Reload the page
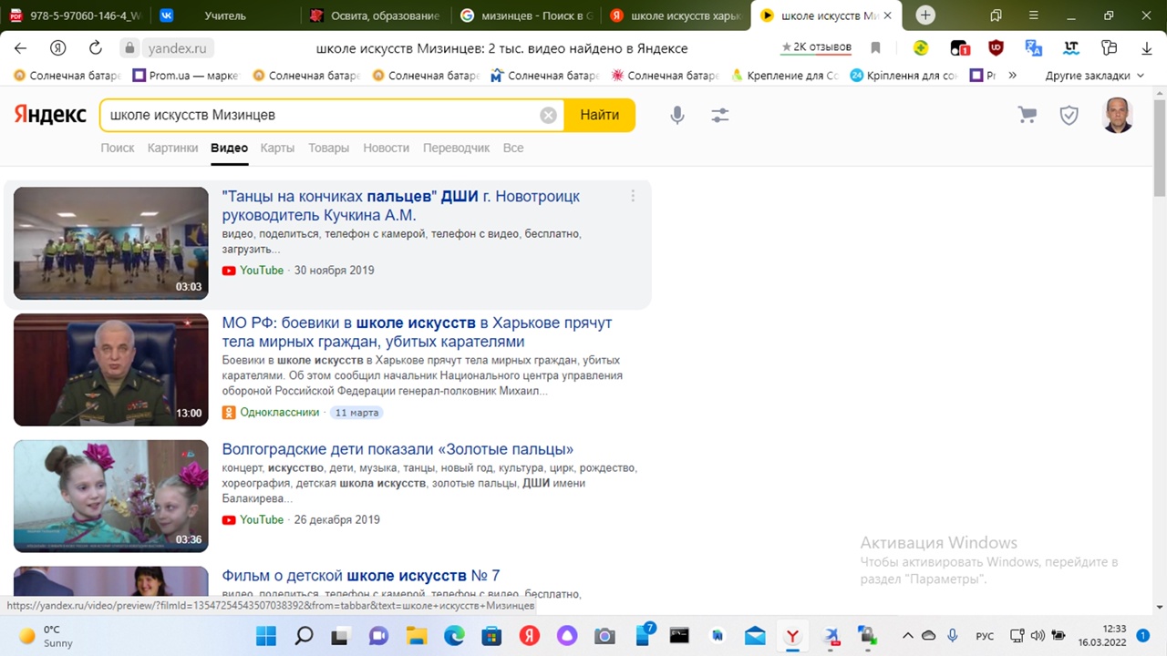The height and width of the screenshot is (656, 1167). tap(96, 48)
